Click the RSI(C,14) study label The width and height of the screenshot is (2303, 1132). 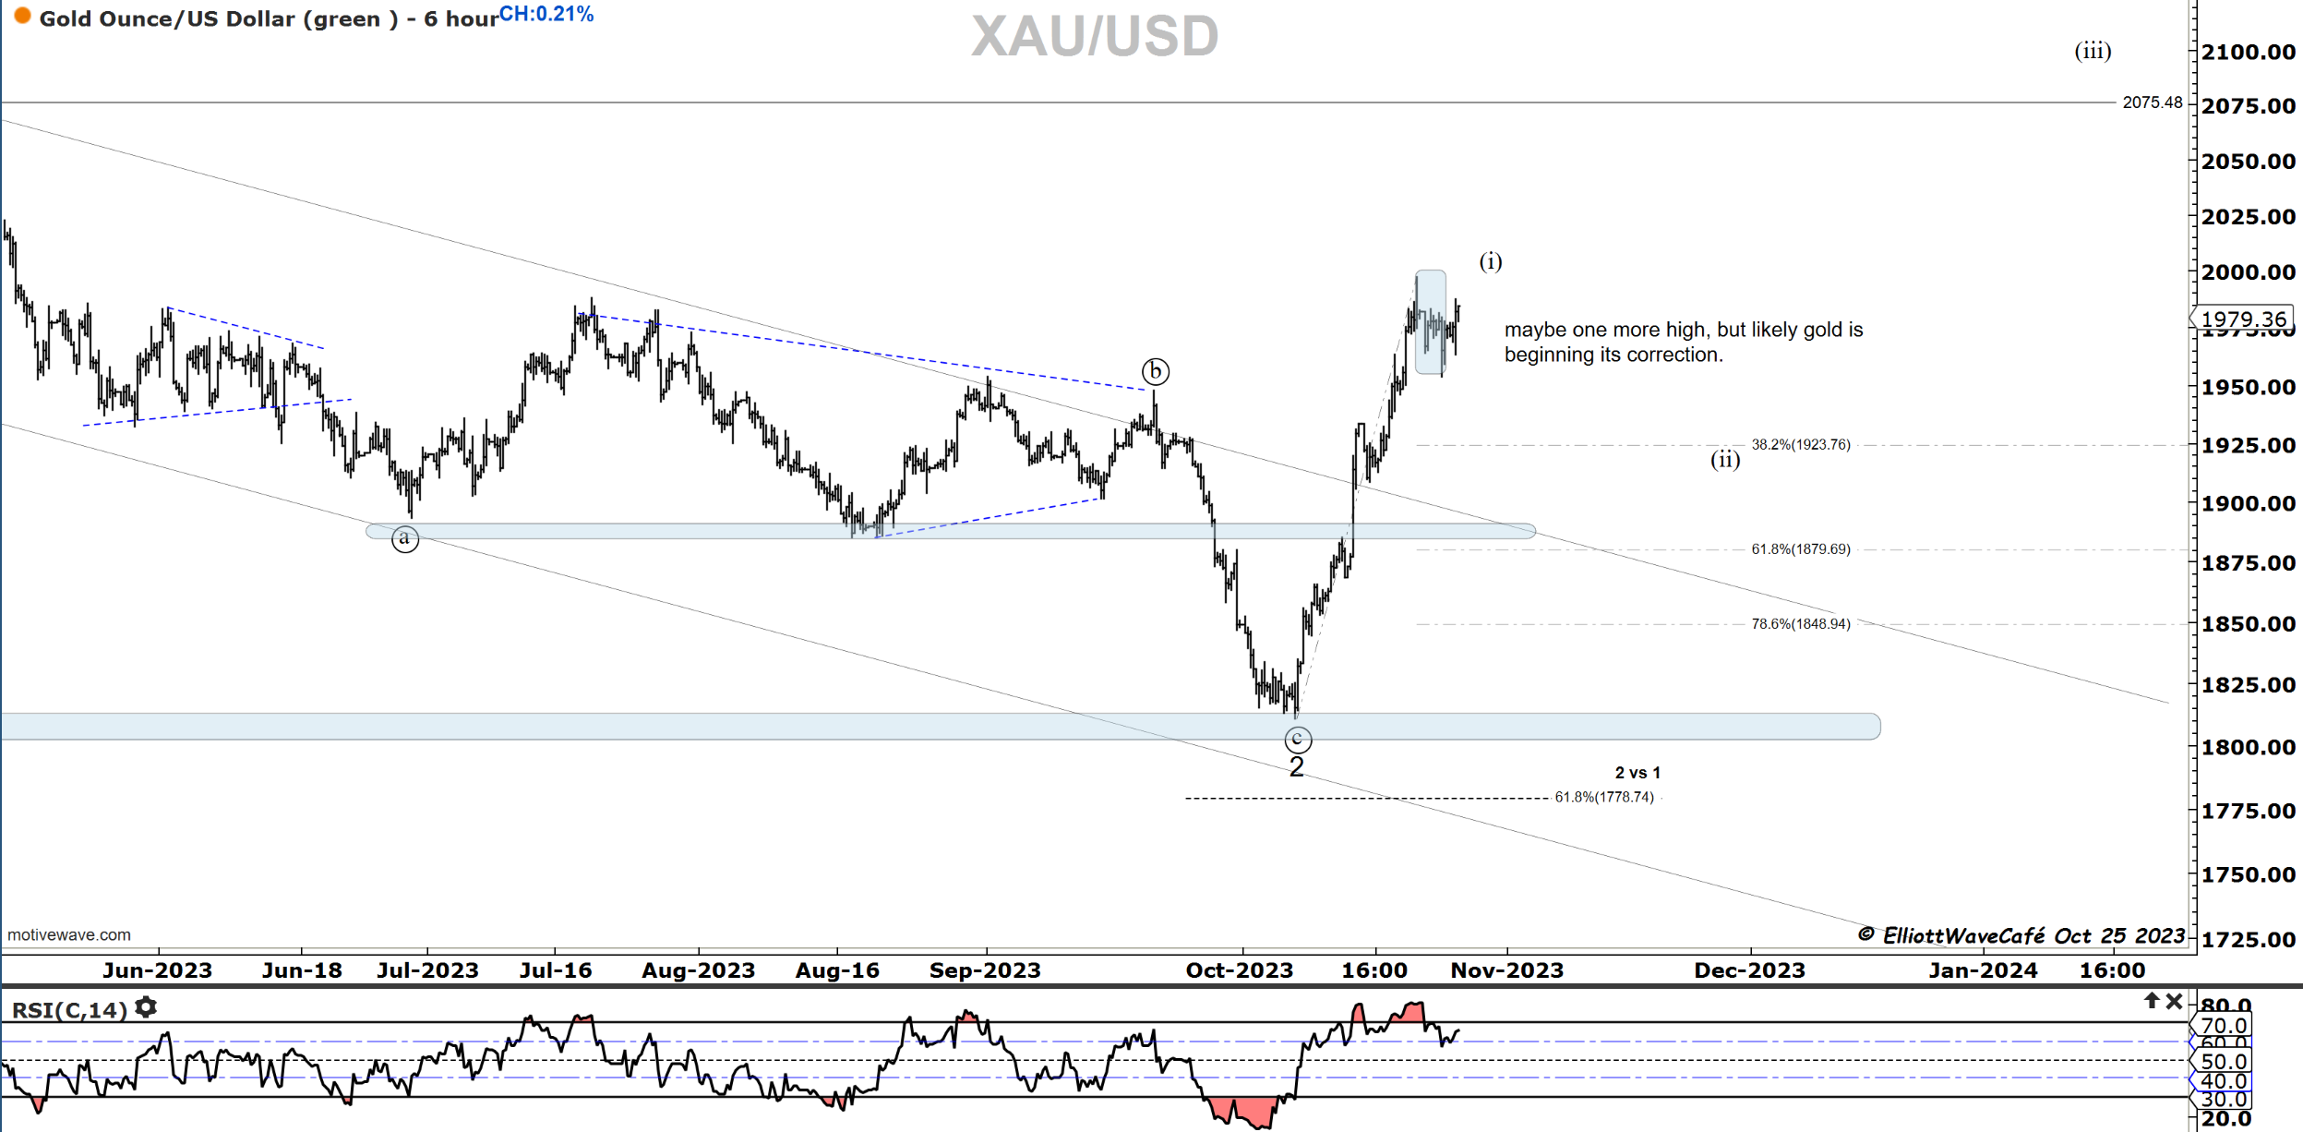[69, 1009]
